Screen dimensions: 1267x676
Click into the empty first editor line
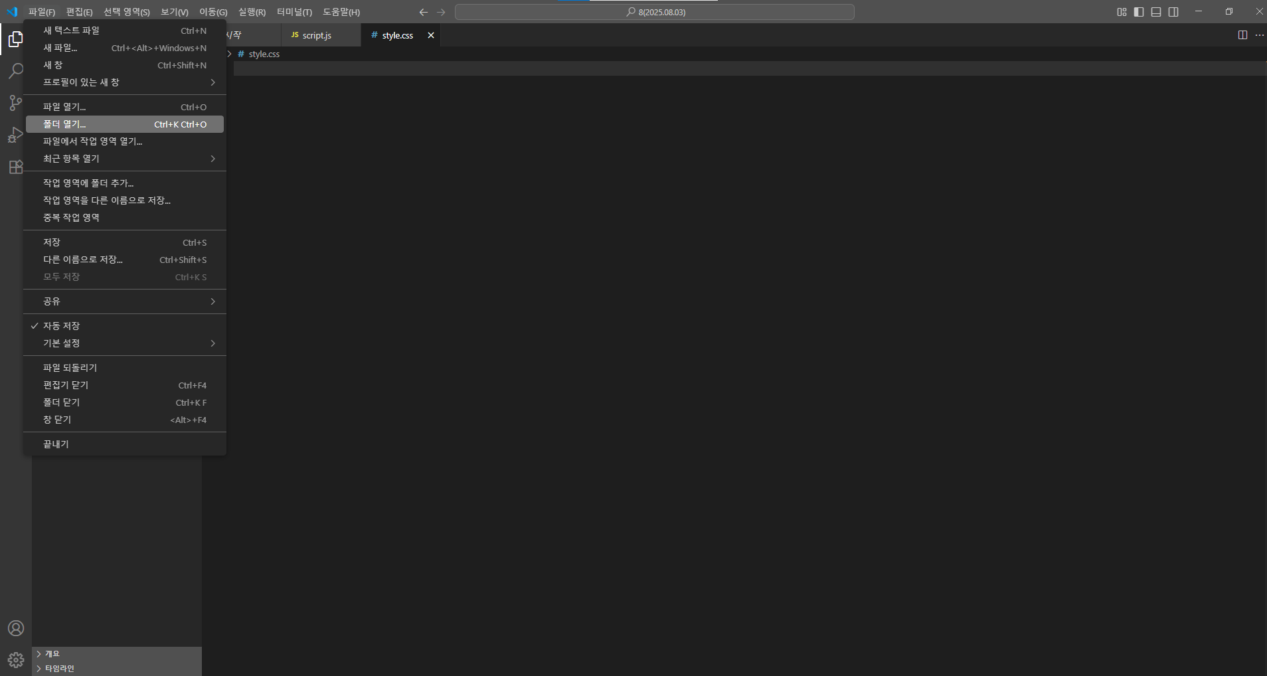pos(750,68)
